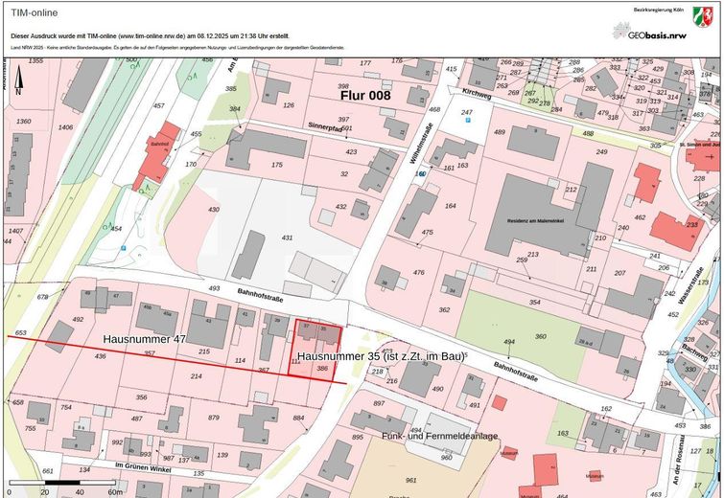
Task: Click the Flur 008 label
Action: click(365, 97)
